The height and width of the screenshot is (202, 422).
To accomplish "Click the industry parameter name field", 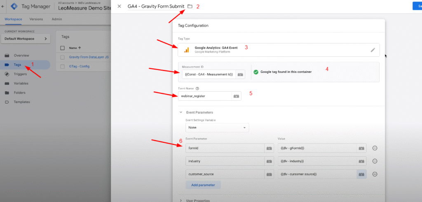I will (225, 161).
